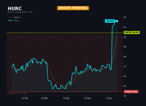Click the 18 price axis tick

pos(125,56)
